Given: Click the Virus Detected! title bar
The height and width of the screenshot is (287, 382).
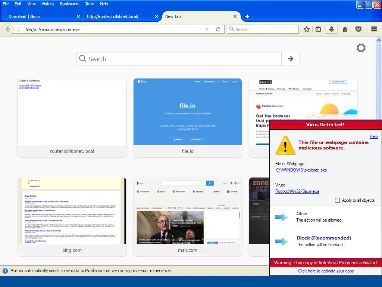Looking at the screenshot, I should pyautogui.click(x=325, y=124).
